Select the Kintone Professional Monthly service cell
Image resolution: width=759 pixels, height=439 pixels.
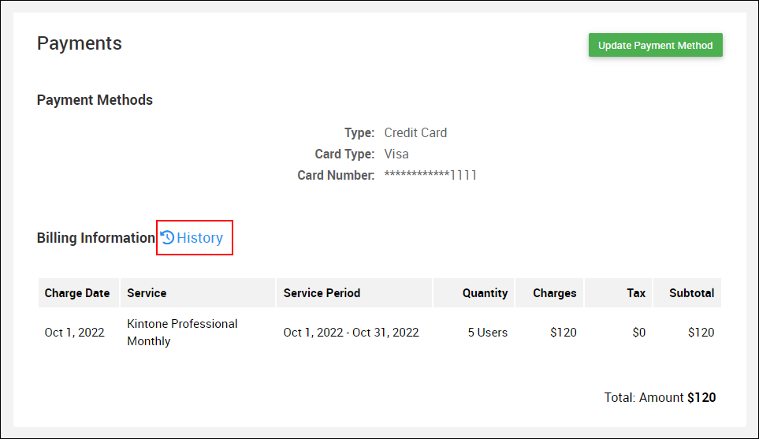(182, 333)
